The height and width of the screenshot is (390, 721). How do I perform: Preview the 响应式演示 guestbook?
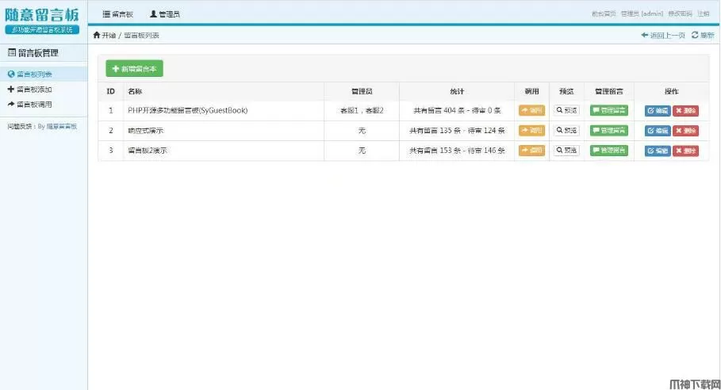click(x=566, y=130)
